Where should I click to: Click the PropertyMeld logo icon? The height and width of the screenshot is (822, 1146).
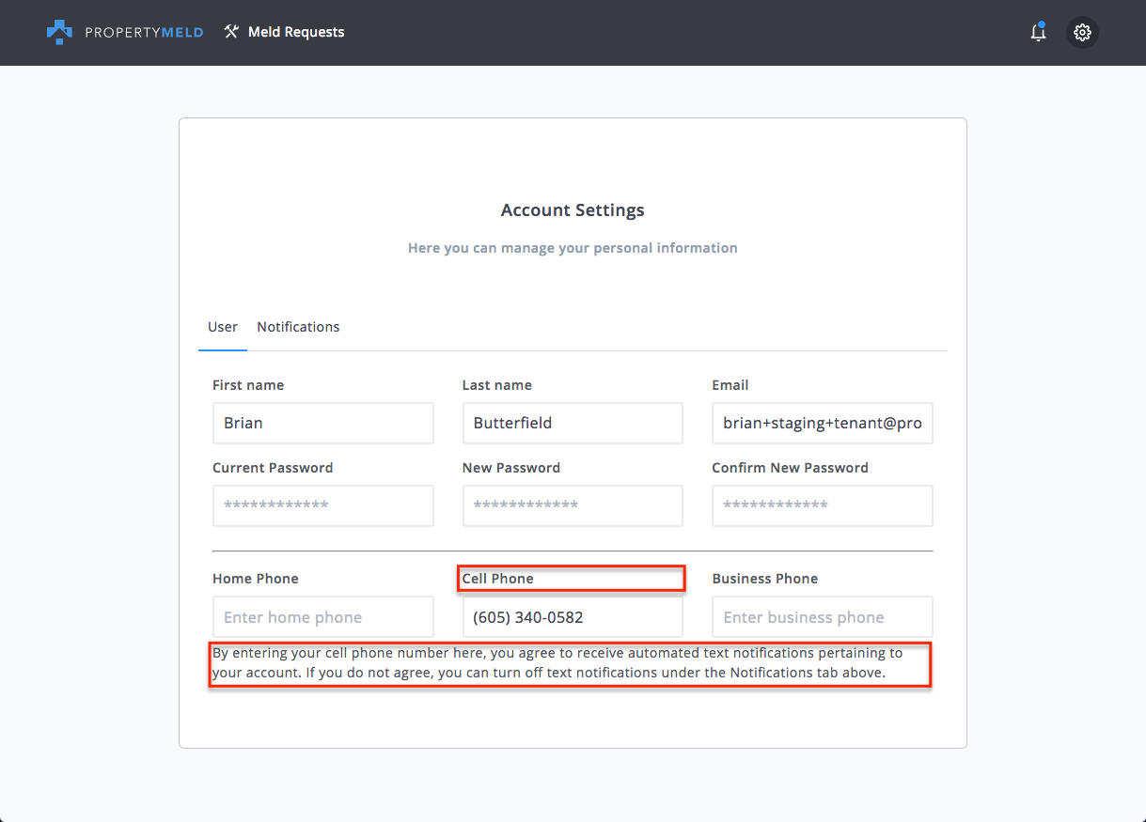59,32
